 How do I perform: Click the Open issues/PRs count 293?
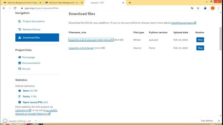[x=46, y=102]
